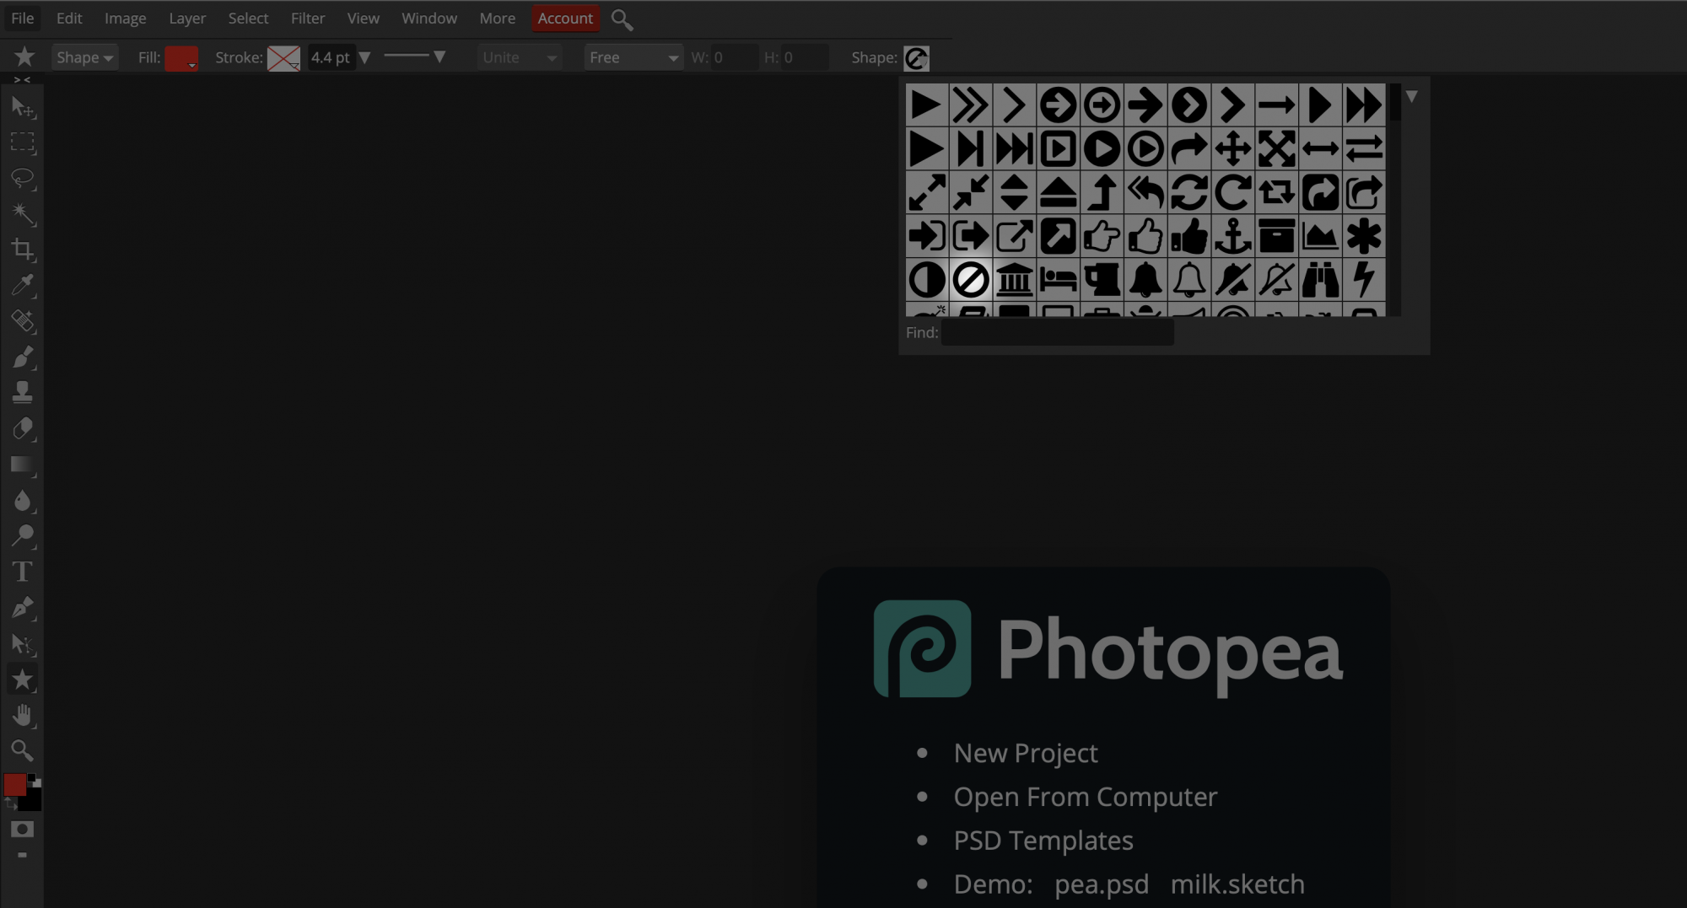Pick the double chevron right shape
Image resolution: width=1687 pixels, height=908 pixels.
coord(970,105)
